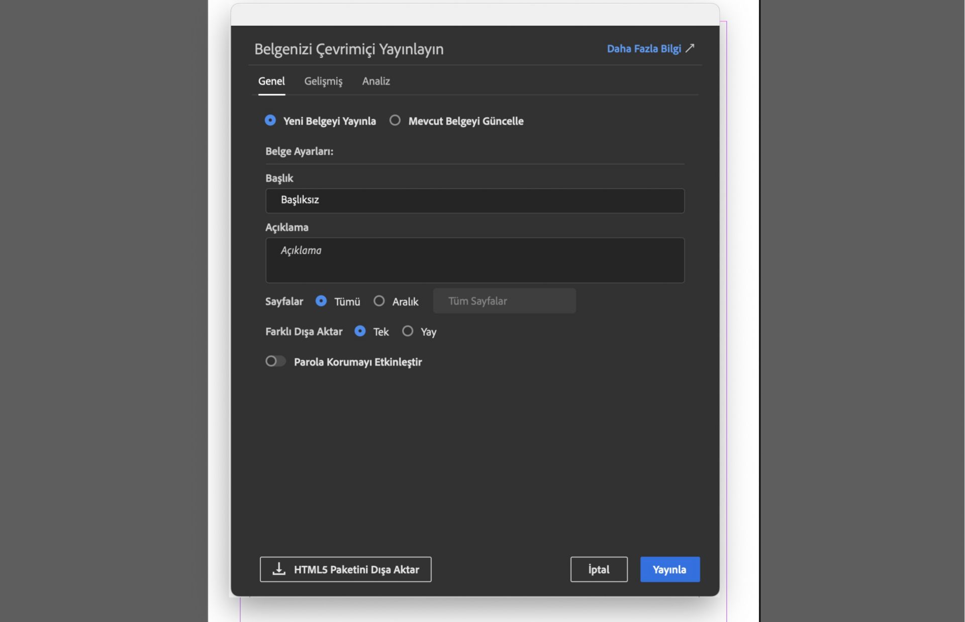Choose Aralık page range option
Screen dimensions: 965x622
click(x=379, y=301)
